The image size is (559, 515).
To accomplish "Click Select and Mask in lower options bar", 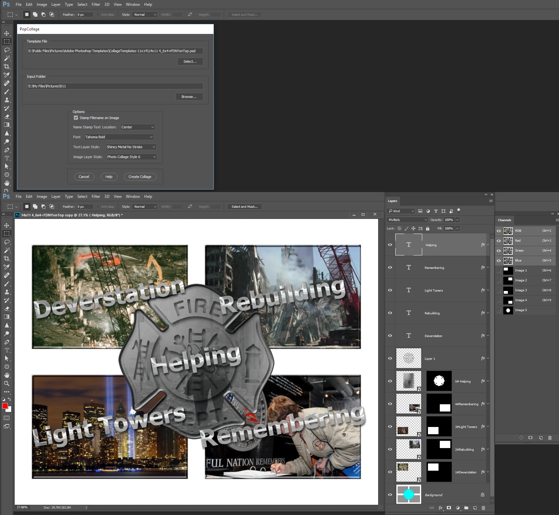I will point(245,207).
